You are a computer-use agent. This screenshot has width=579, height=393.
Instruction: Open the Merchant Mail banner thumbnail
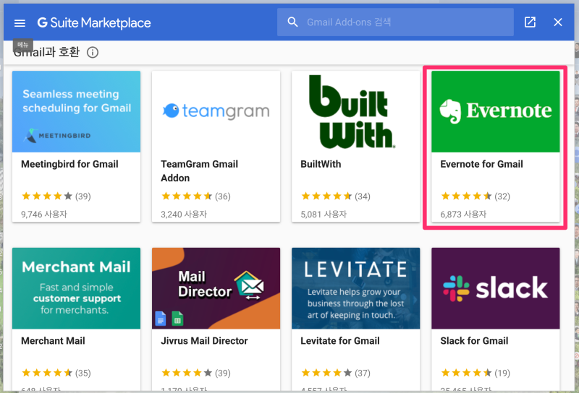[x=77, y=288]
